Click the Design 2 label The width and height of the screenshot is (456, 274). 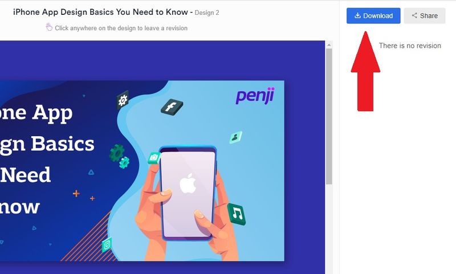207,13
